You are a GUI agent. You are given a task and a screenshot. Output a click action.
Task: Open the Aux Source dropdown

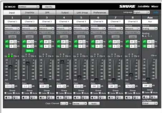tap(150, 28)
